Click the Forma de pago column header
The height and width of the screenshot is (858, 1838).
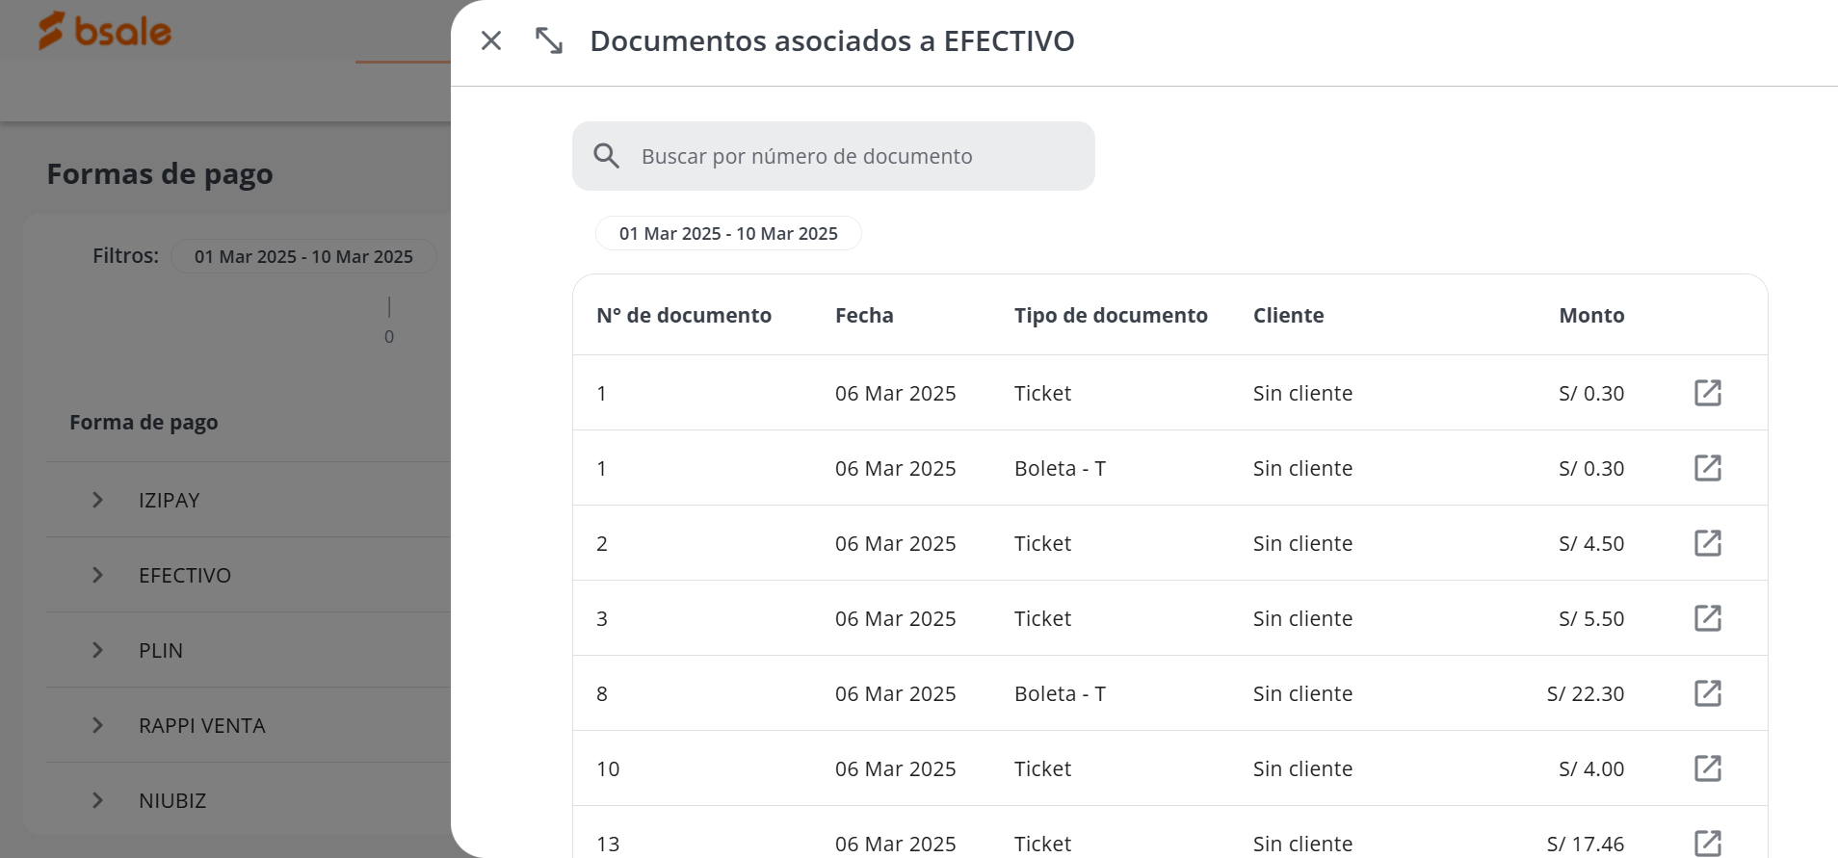point(144,423)
